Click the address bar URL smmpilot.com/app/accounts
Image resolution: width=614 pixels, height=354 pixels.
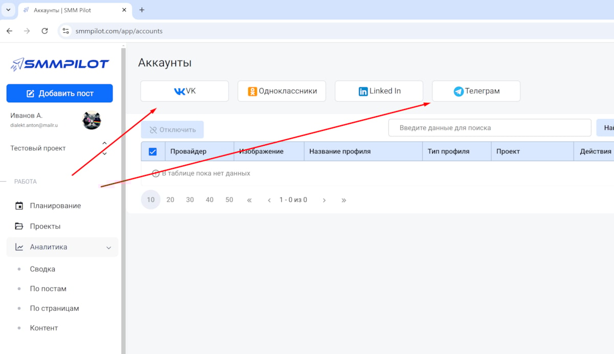point(119,31)
